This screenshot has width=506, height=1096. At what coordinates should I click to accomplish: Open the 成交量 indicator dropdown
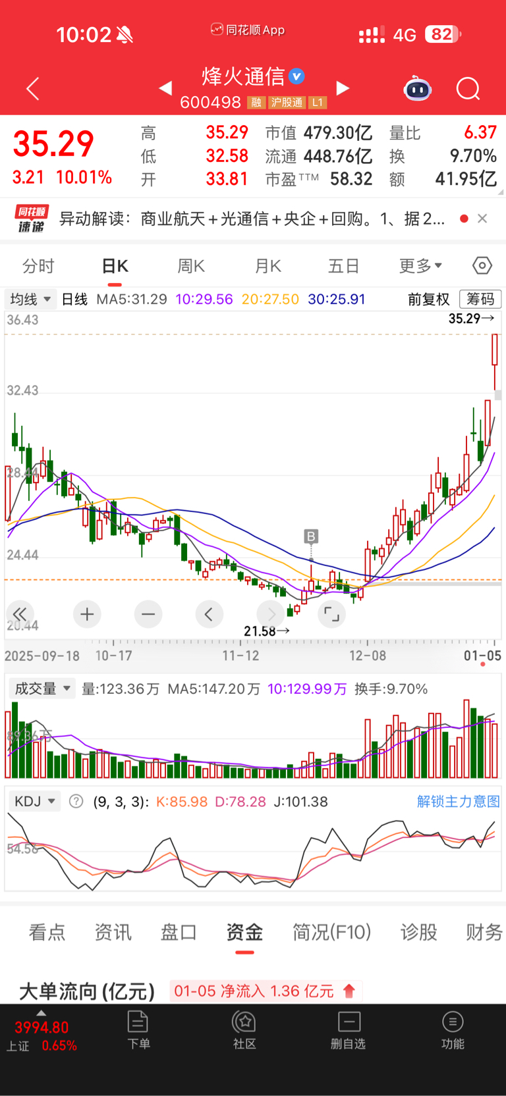(x=41, y=689)
